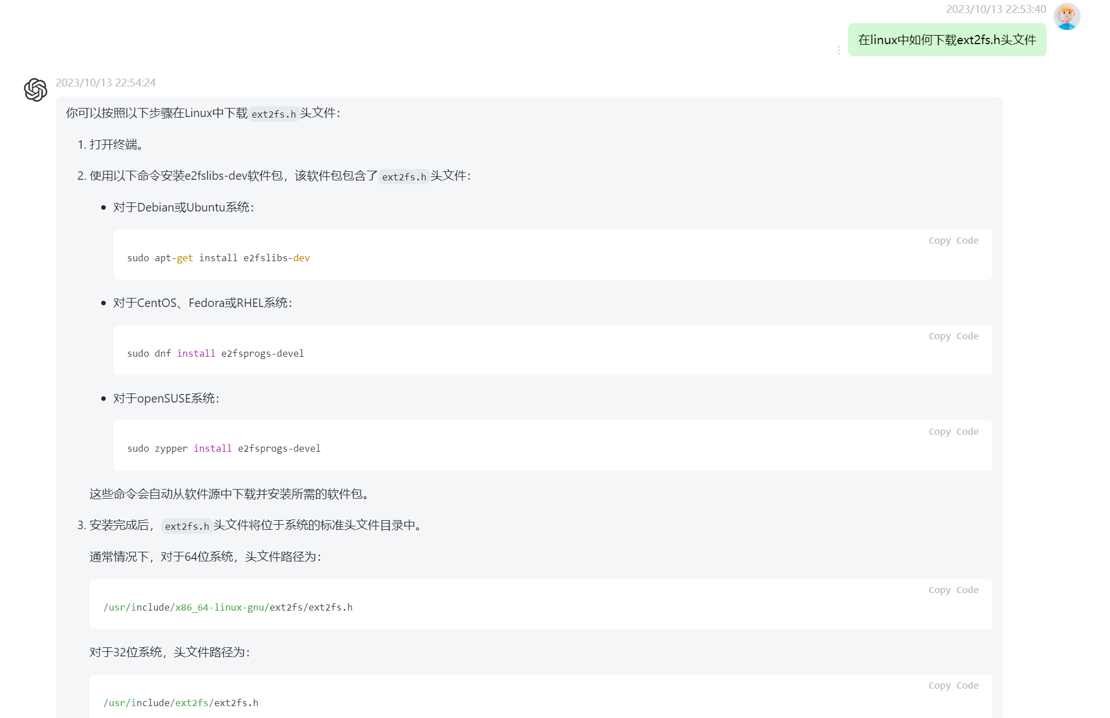Click inline ext2fs.h code in intro sentence
This screenshot has width=1110, height=718.
274,114
